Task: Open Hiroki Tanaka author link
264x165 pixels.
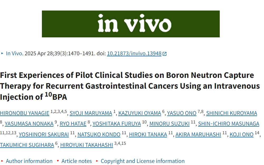Action: (148, 134)
